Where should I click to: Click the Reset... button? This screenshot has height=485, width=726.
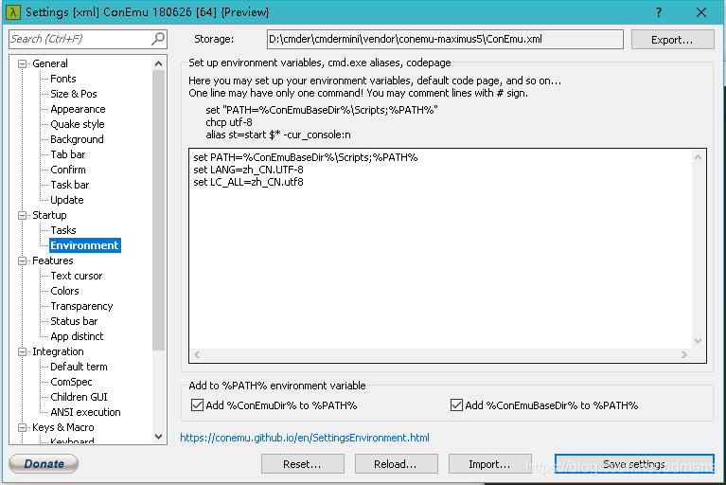[x=302, y=464]
